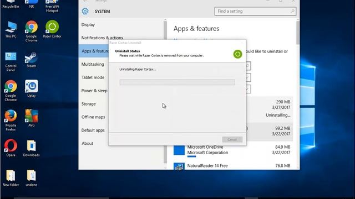Viewport: 355px width, 199px height.
Task: Open Notifications & actions settings
Action: point(102,38)
